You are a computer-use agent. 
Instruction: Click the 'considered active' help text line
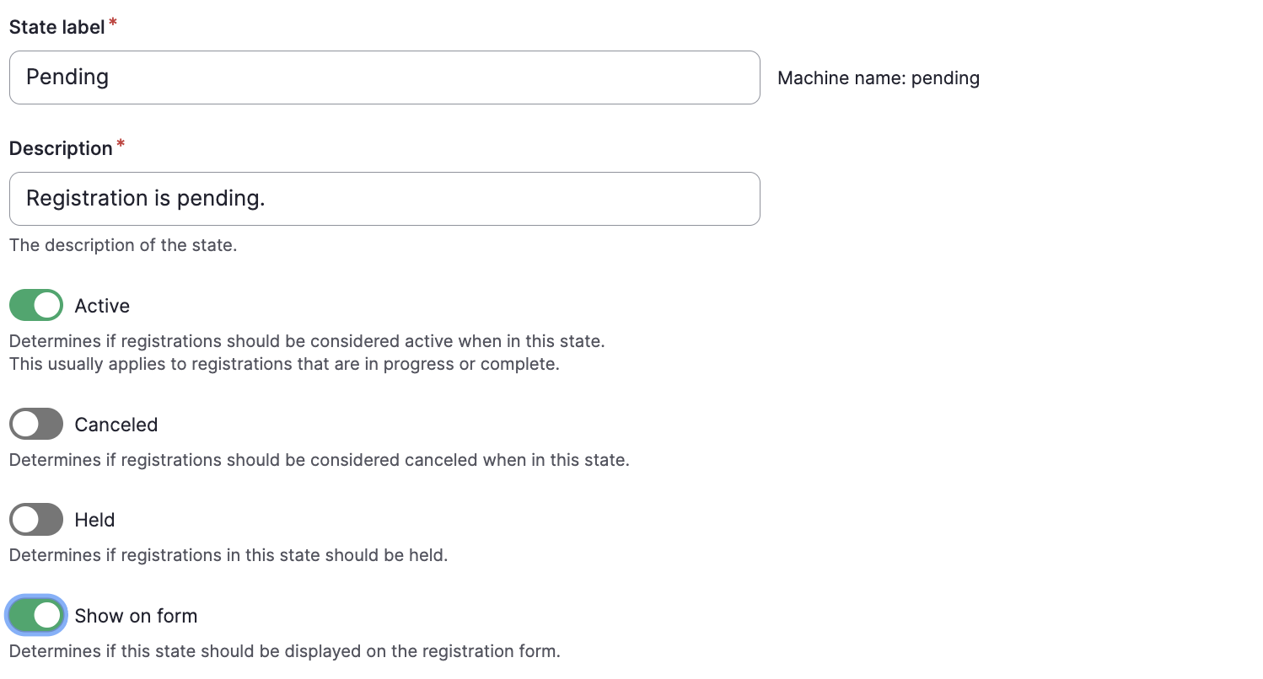pyautogui.click(x=307, y=341)
